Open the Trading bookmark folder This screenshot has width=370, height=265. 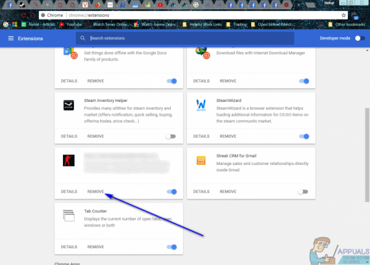point(237,24)
